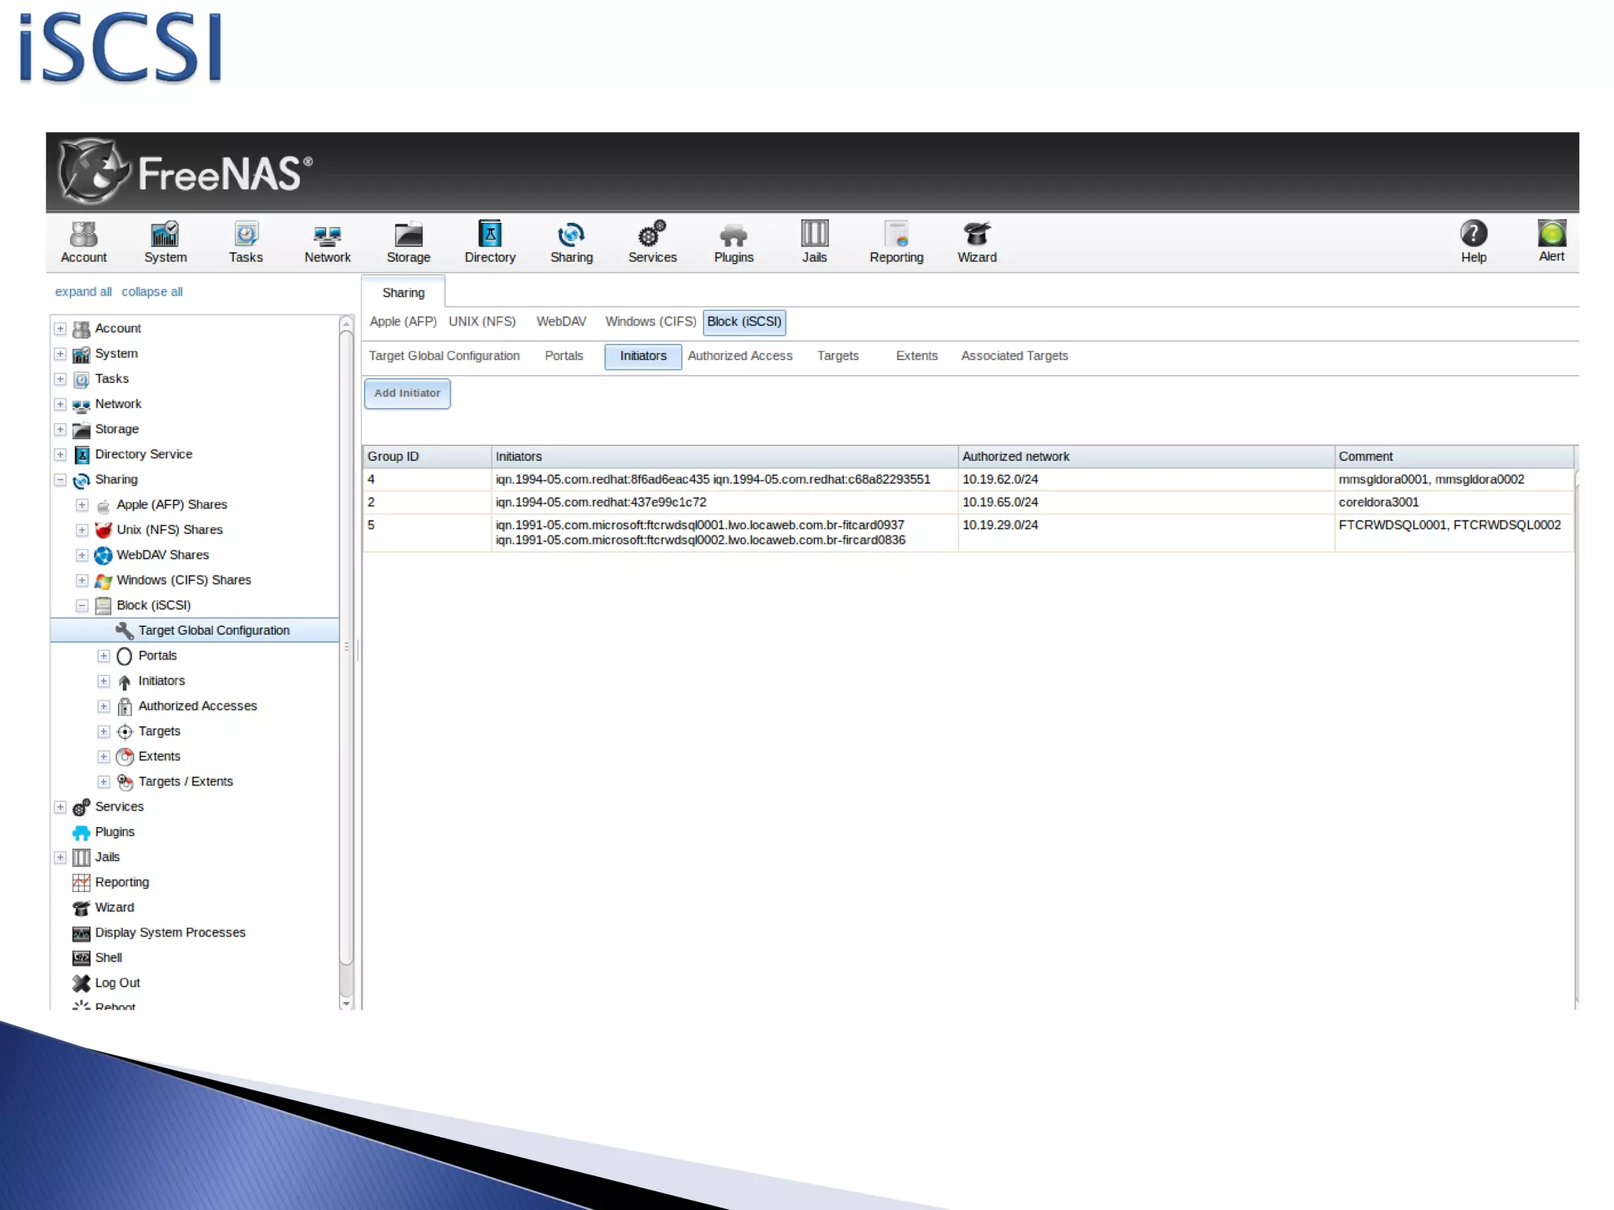The height and width of the screenshot is (1210, 1614).
Task: Open the Help question mark icon
Action: coord(1473,234)
